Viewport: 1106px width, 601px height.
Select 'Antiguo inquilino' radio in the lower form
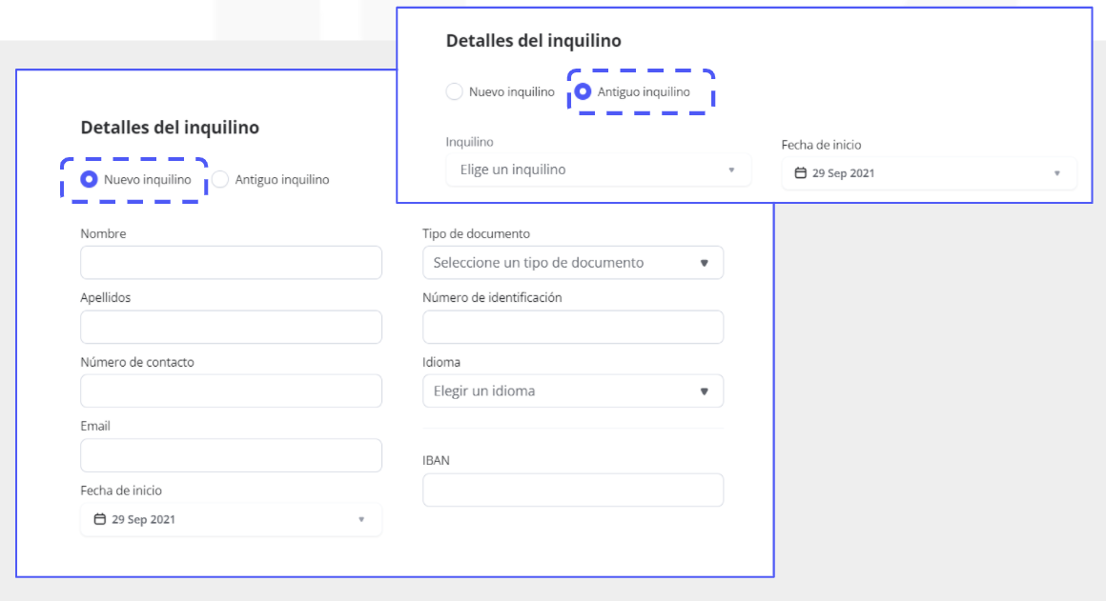220,179
